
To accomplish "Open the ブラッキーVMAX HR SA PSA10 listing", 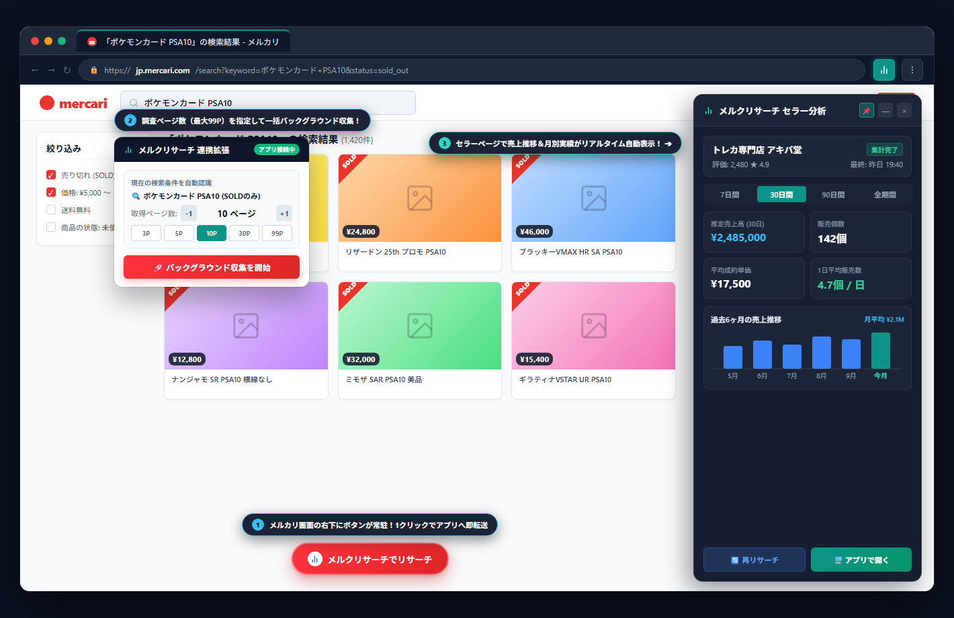I will (x=593, y=213).
